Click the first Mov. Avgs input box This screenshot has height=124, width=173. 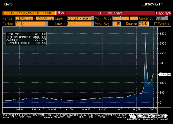pos(116,18)
